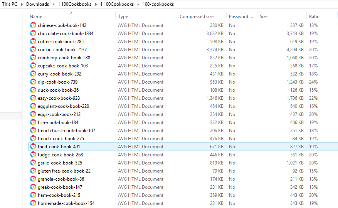
Task: Click the ham-cook-book-215 file icon
Action: point(33,195)
